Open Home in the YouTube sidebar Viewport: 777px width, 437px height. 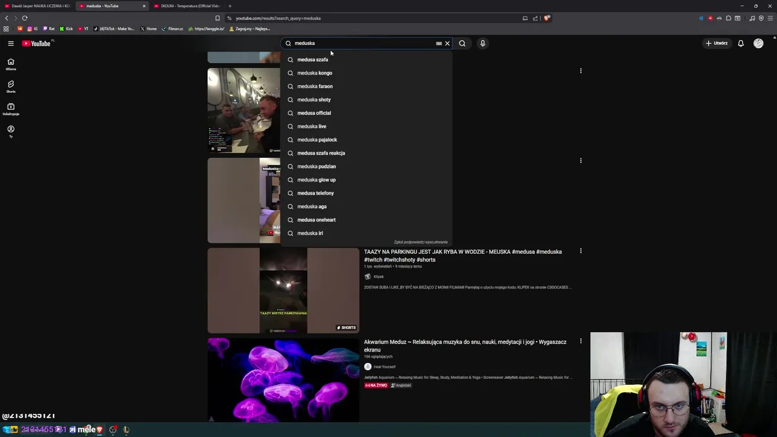point(10,64)
